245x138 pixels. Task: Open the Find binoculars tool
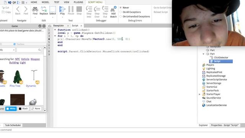pos(35,9)
